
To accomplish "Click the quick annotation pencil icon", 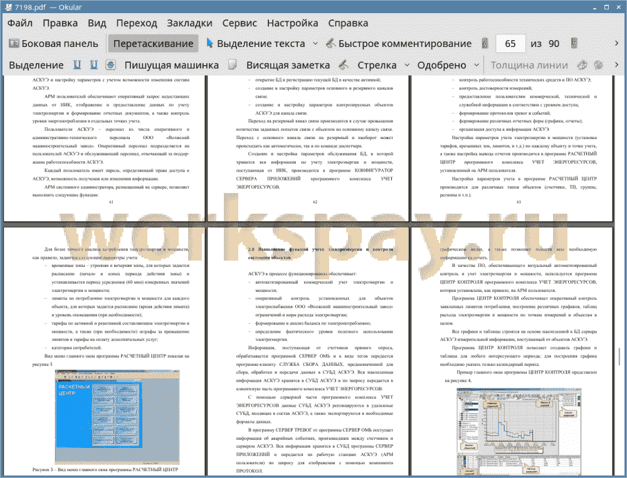I will (330, 43).
